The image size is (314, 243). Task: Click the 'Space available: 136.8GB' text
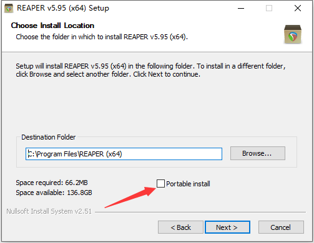(x=54, y=193)
